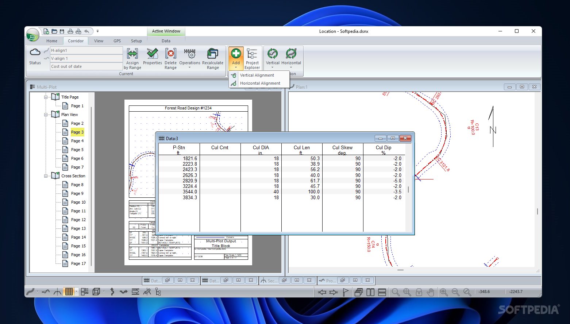This screenshot has width=570, height=324.
Task: Click the previous arrow icon in bottom toolbar
Action: 322,292
